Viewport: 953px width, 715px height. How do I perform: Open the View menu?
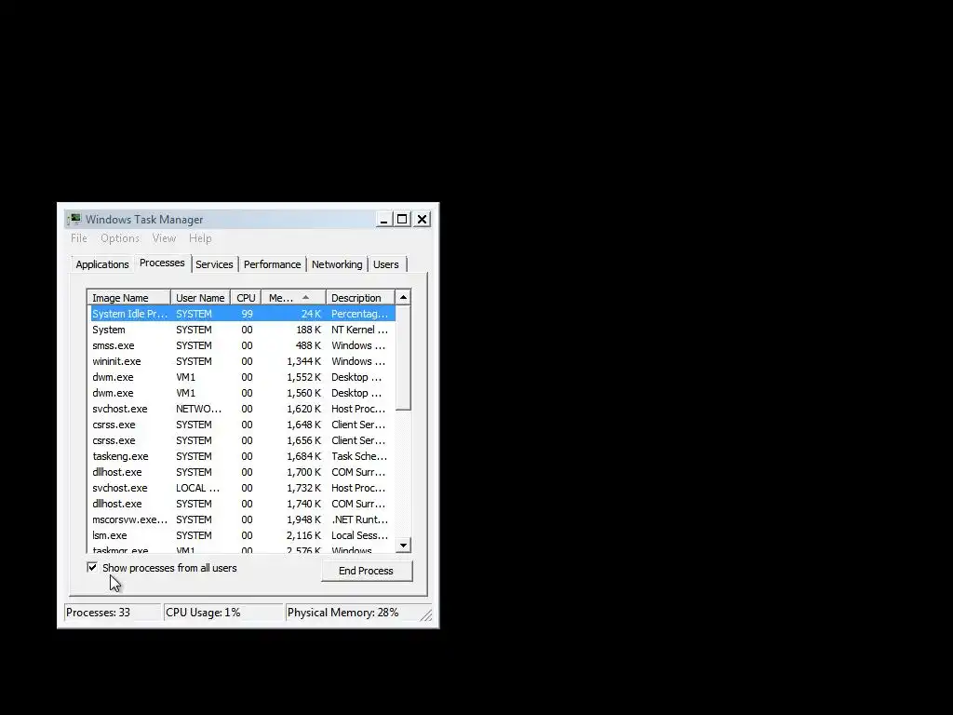(164, 238)
